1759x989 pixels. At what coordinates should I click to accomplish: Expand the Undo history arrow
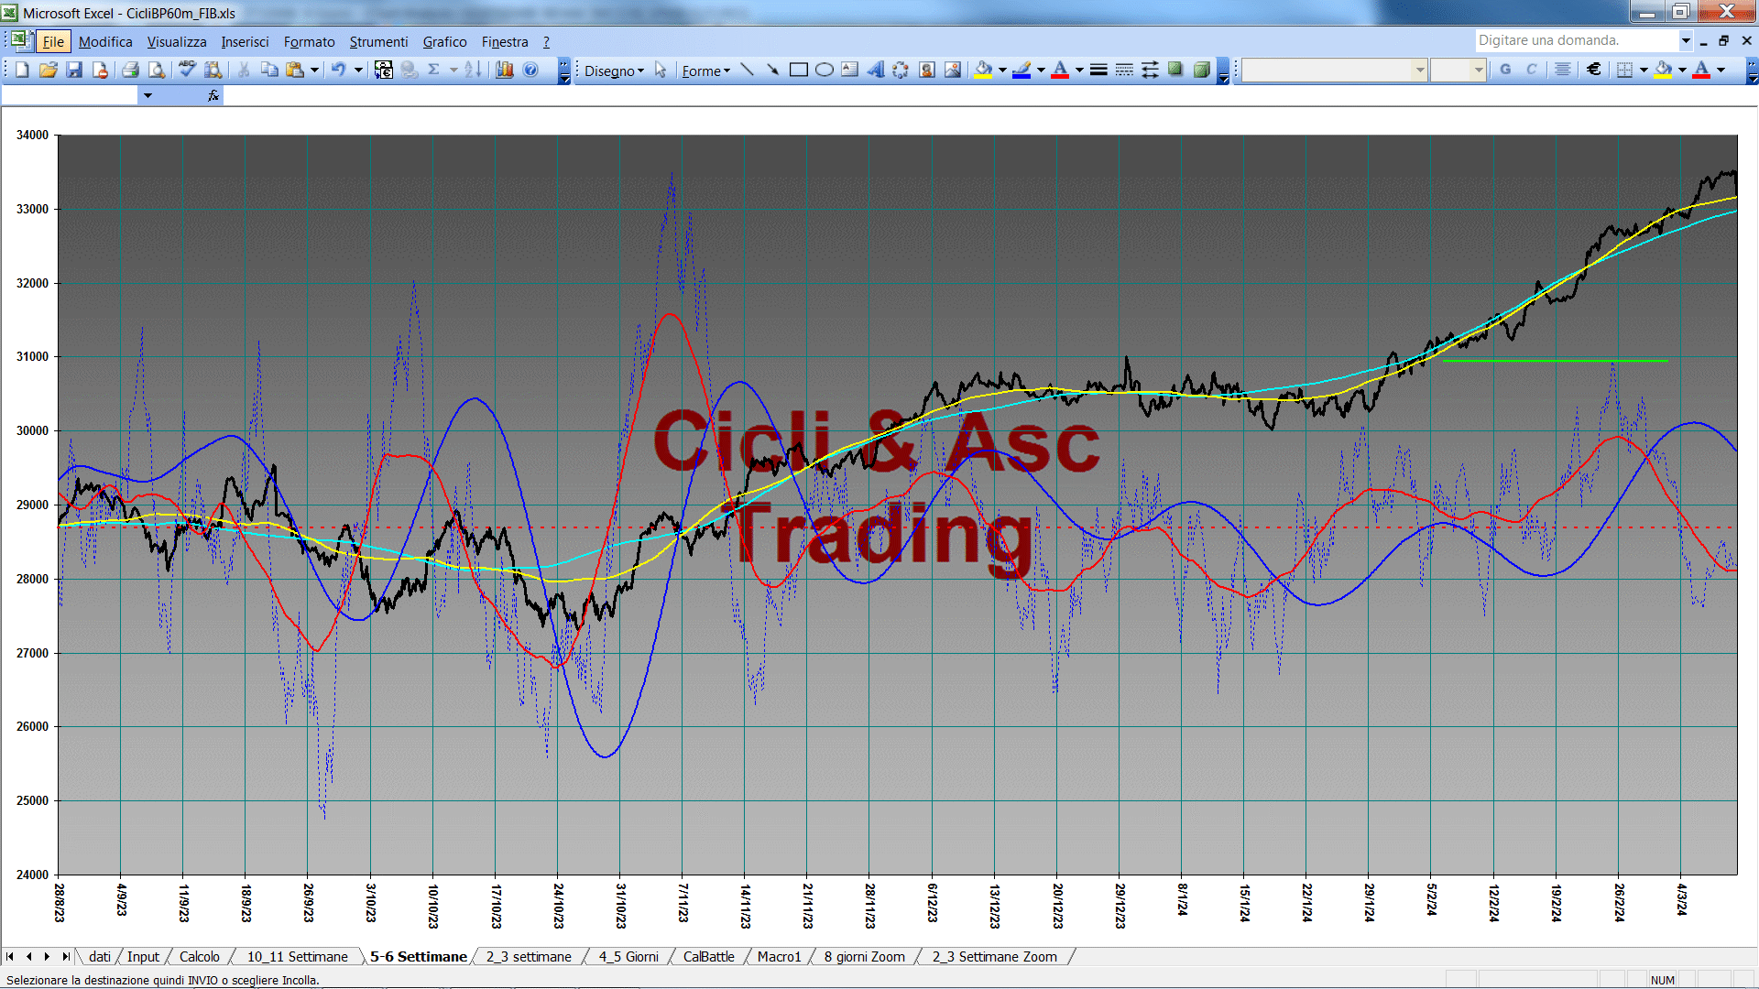click(358, 70)
